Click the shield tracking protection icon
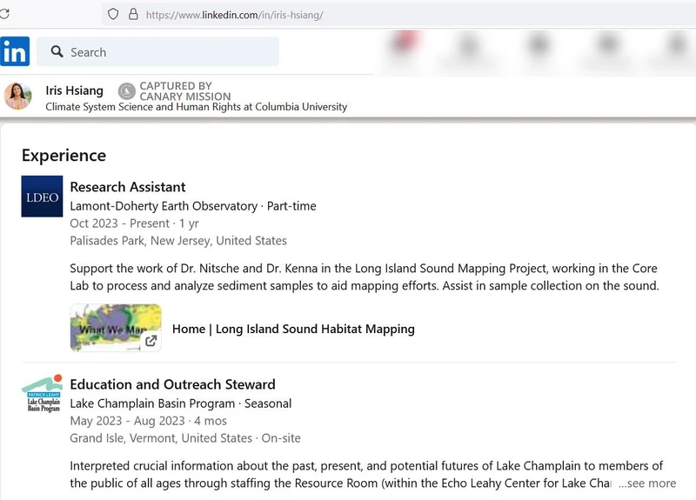This screenshot has width=696, height=500. point(113,14)
